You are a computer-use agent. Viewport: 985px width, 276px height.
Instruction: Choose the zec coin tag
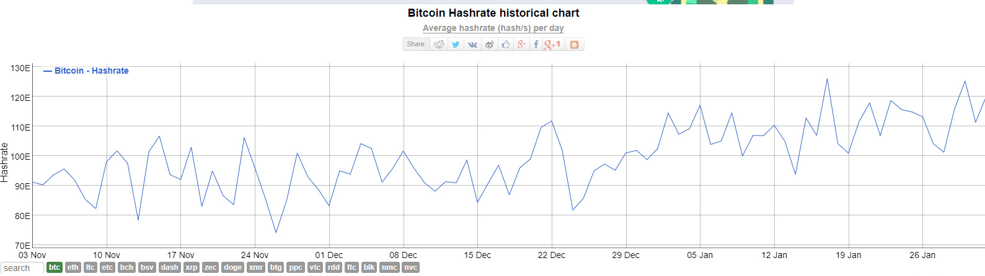211,267
